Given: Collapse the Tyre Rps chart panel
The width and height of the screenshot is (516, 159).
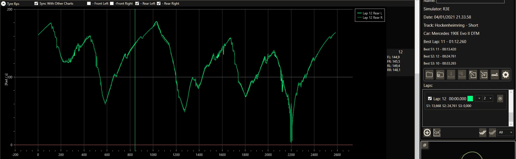Looking at the screenshot, I should click(x=4, y=4).
